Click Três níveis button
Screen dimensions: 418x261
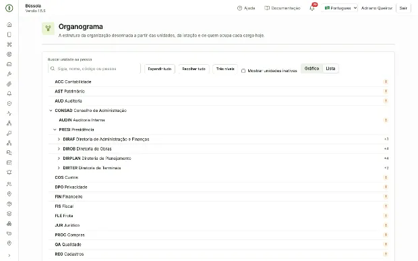(225, 69)
